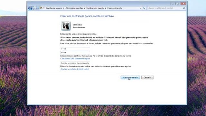Focus the new password field

point(75,49)
